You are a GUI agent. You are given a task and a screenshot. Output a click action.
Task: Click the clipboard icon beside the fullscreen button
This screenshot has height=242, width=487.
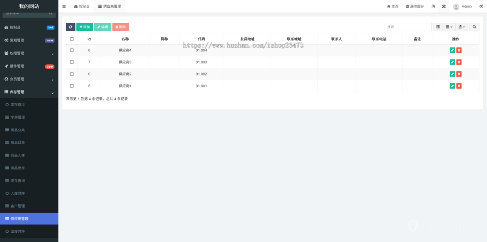(x=433, y=6)
